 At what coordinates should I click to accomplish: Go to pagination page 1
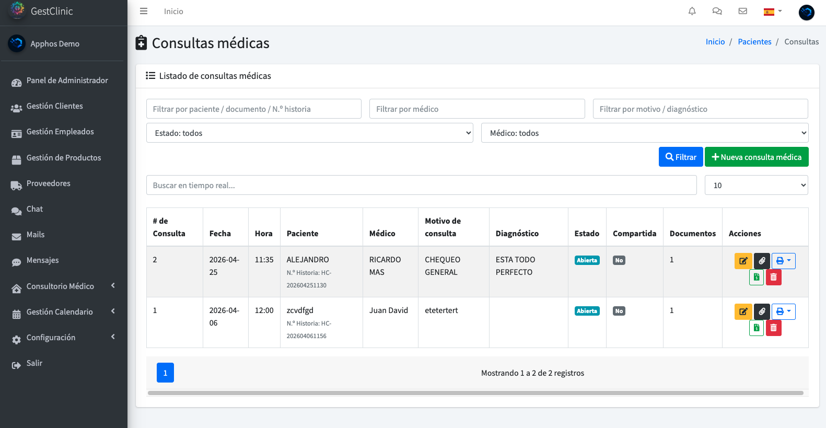pyautogui.click(x=165, y=373)
